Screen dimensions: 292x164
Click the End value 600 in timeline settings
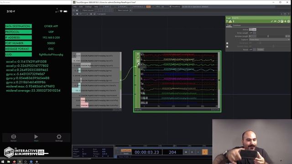point(104,149)
